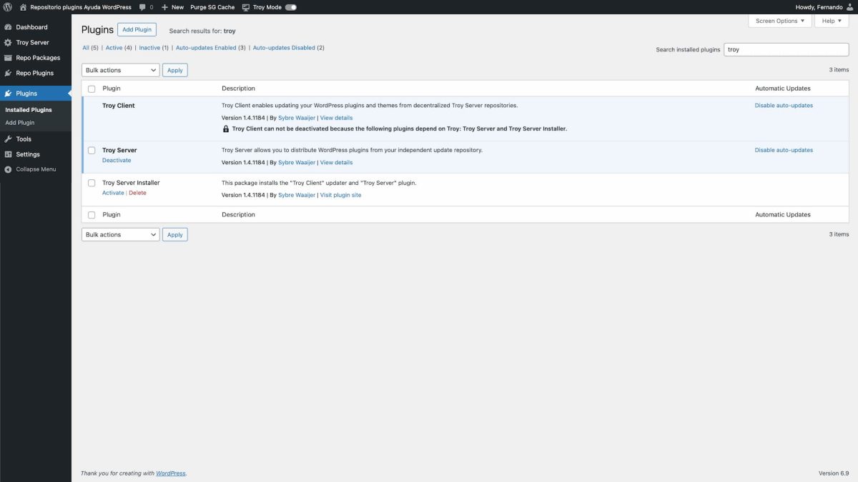
Task: Activate Troy Server Installer plugin
Action: point(113,193)
